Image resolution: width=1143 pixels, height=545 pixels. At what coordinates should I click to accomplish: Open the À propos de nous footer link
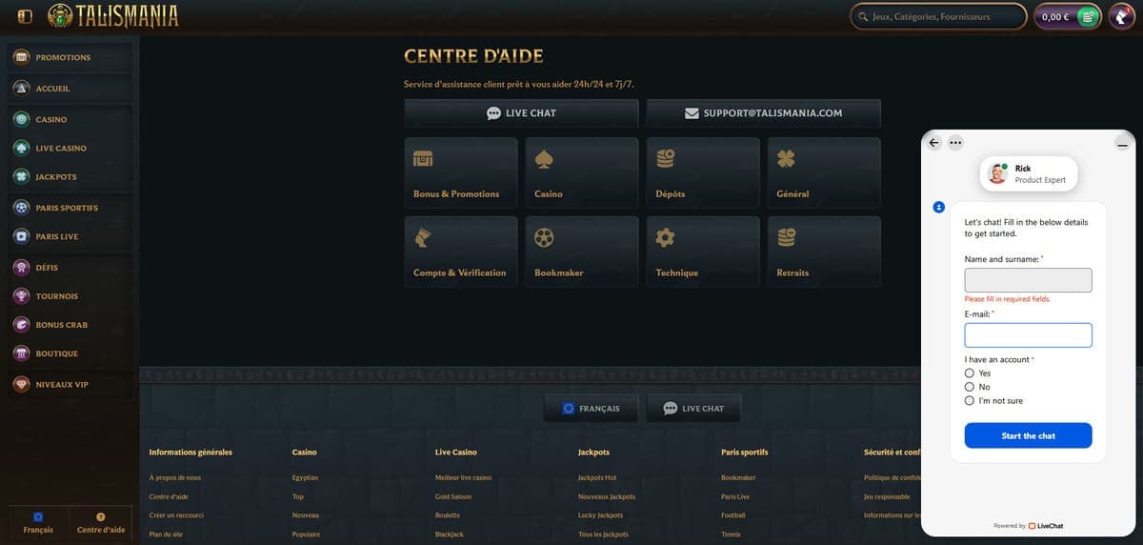(x=175, y=477)
